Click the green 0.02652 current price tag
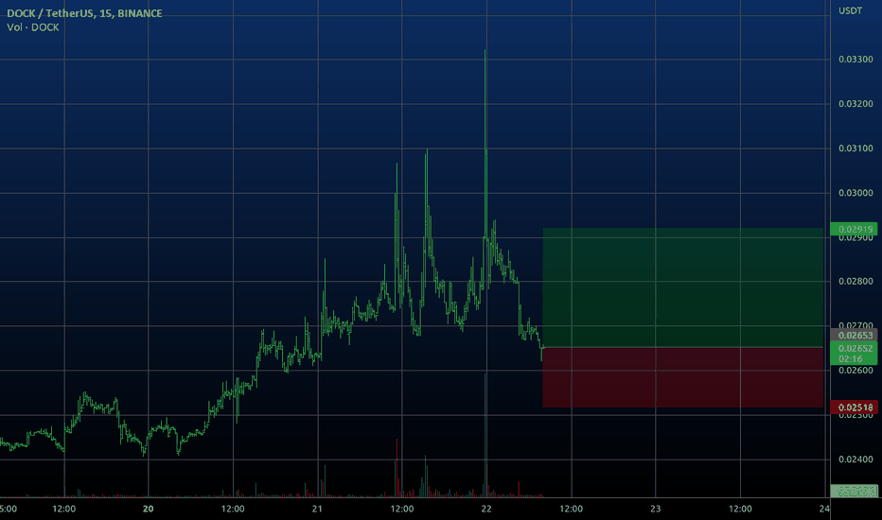The width and height of the screenshot is (882, 520). coord(856,349)
